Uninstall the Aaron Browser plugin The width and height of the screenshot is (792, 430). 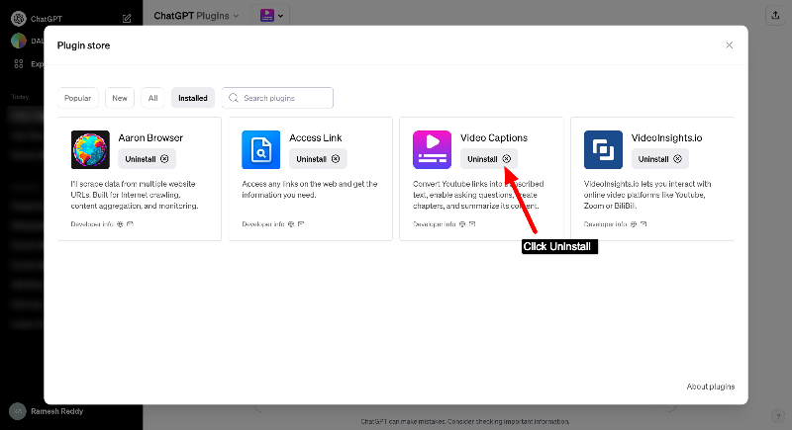(147, 159)
